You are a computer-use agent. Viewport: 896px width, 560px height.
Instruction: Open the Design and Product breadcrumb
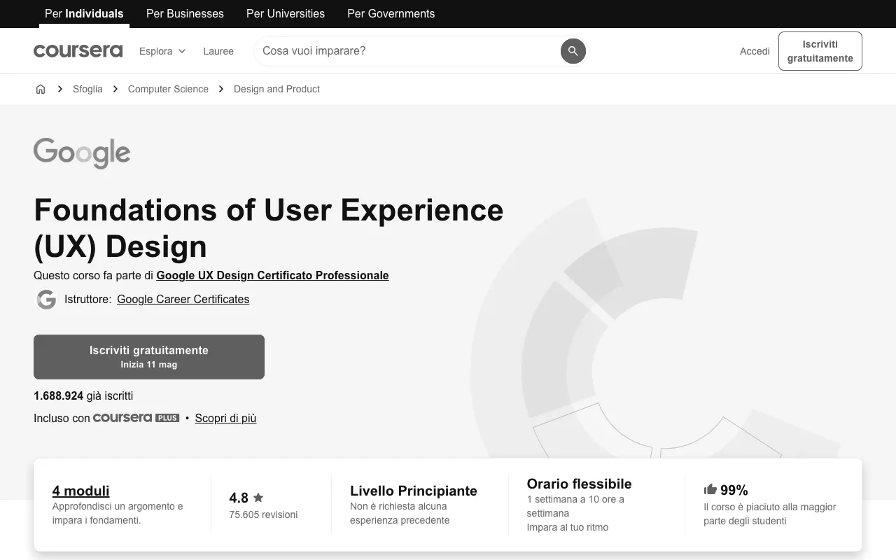(276, 89)
